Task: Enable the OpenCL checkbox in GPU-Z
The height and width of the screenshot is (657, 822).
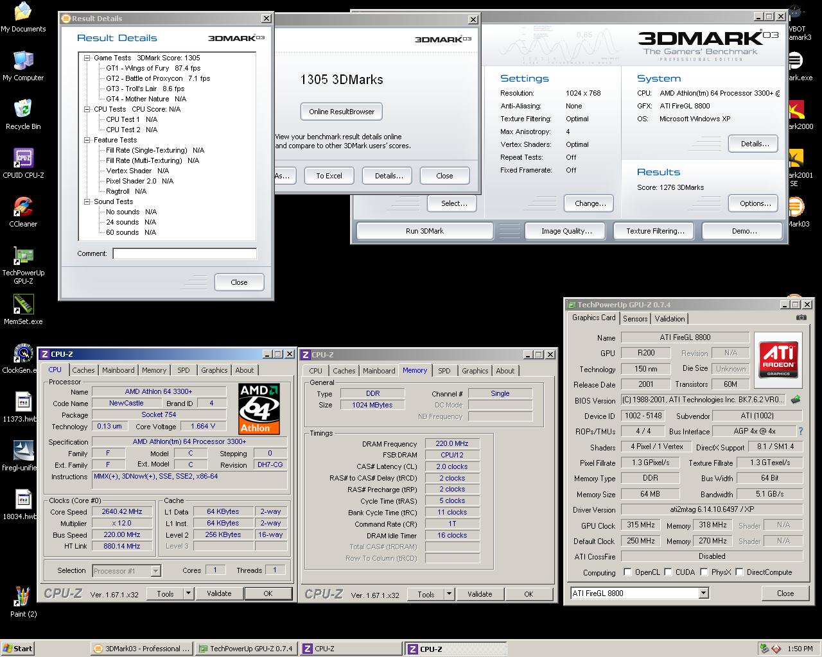Action: pyautogui.click(x=626, y=572)
